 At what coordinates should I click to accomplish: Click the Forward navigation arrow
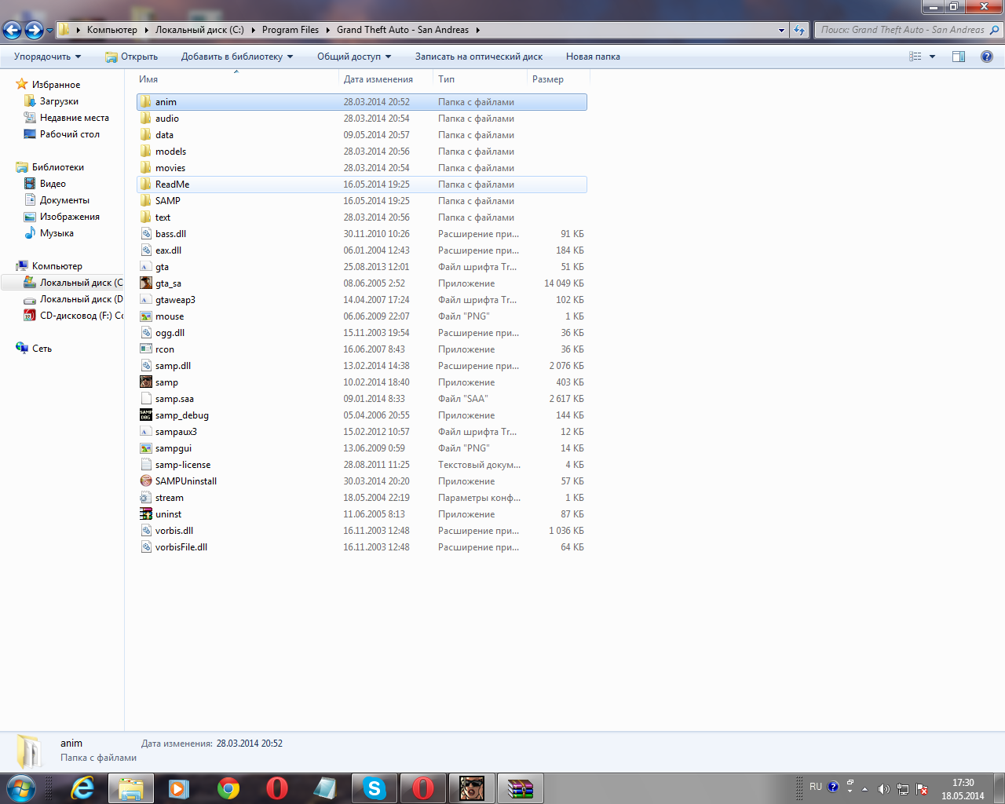coord(34,30)
